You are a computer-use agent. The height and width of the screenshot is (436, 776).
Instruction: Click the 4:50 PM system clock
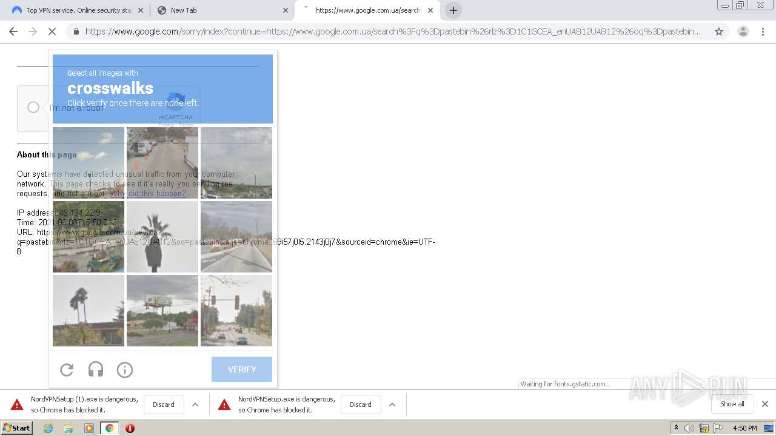click(x=745, y=428)
